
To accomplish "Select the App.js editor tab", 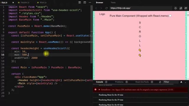I will click(x=4, y=3).
